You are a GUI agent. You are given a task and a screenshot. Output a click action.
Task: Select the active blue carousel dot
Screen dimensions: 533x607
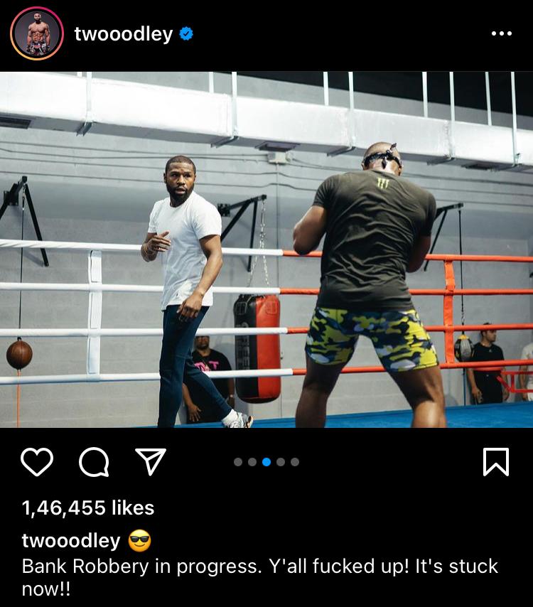266,462
